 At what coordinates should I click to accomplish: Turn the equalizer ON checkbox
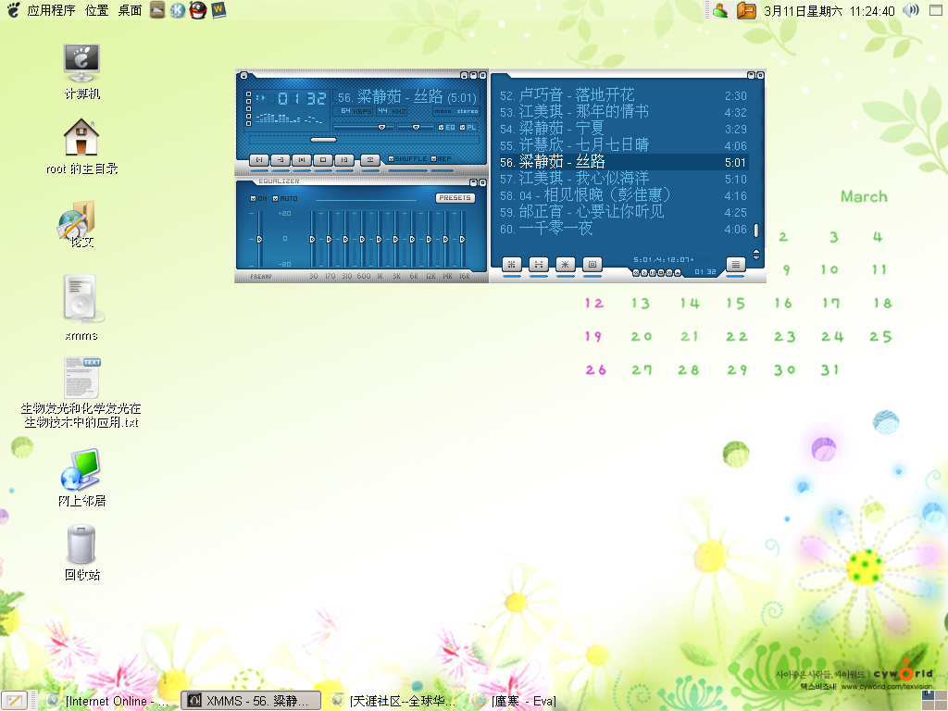[258, 198]
